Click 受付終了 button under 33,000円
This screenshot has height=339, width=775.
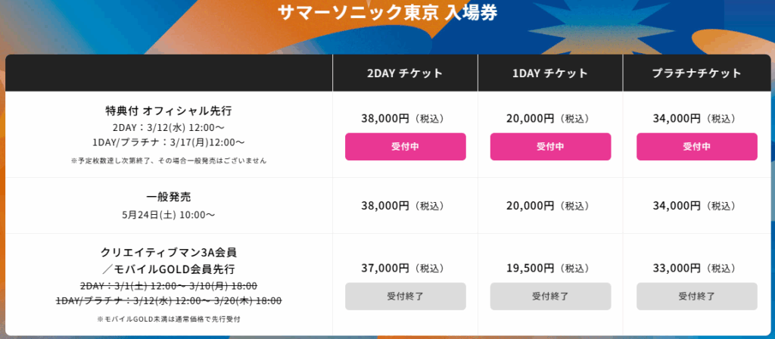(x=697, y=297)
